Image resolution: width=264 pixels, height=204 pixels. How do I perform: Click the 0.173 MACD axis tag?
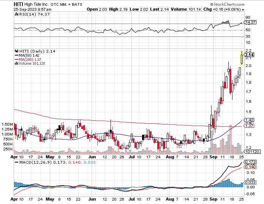point(250,162)
